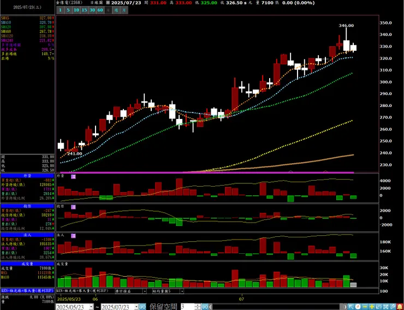Click the SMA10 indicator row
The height and width of the screenshot is (310, 404).
coord(27,23)
